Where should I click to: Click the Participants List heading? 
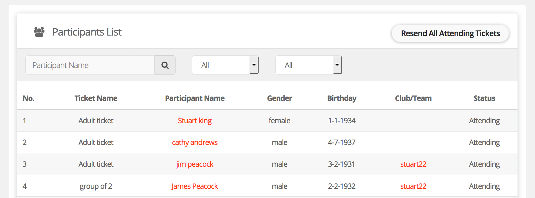(87, 32)
